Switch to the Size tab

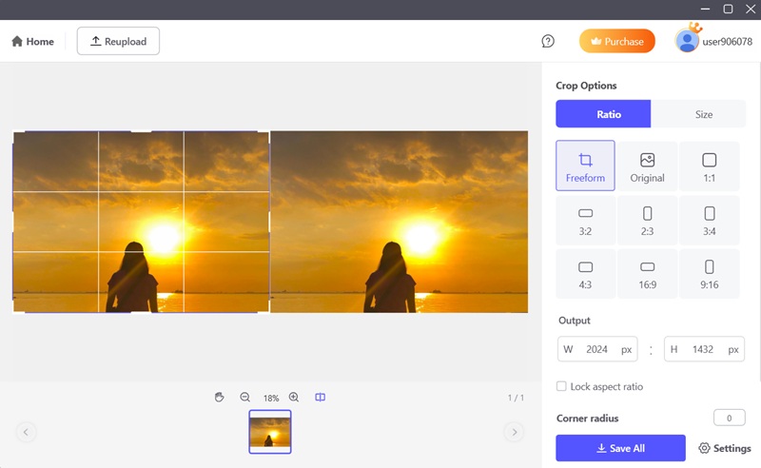pos(703,114)
